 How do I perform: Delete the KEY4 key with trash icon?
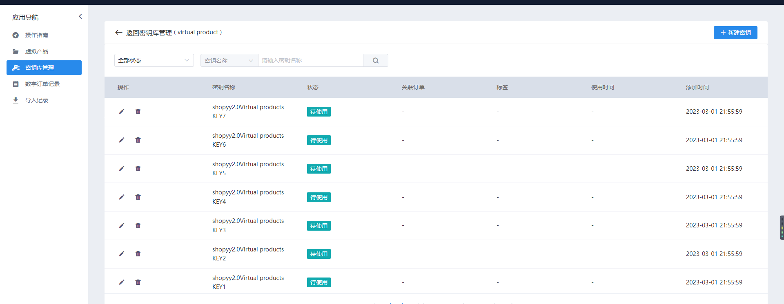[x=138, y=197]
